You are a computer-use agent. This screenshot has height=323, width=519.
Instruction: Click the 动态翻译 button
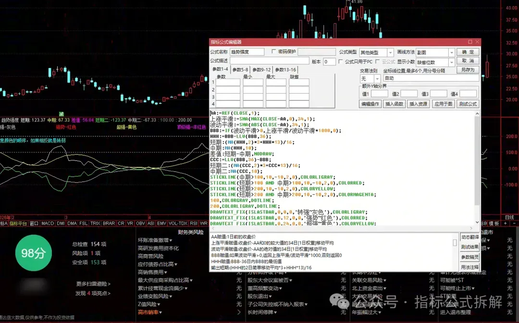[x=470, y=237]
